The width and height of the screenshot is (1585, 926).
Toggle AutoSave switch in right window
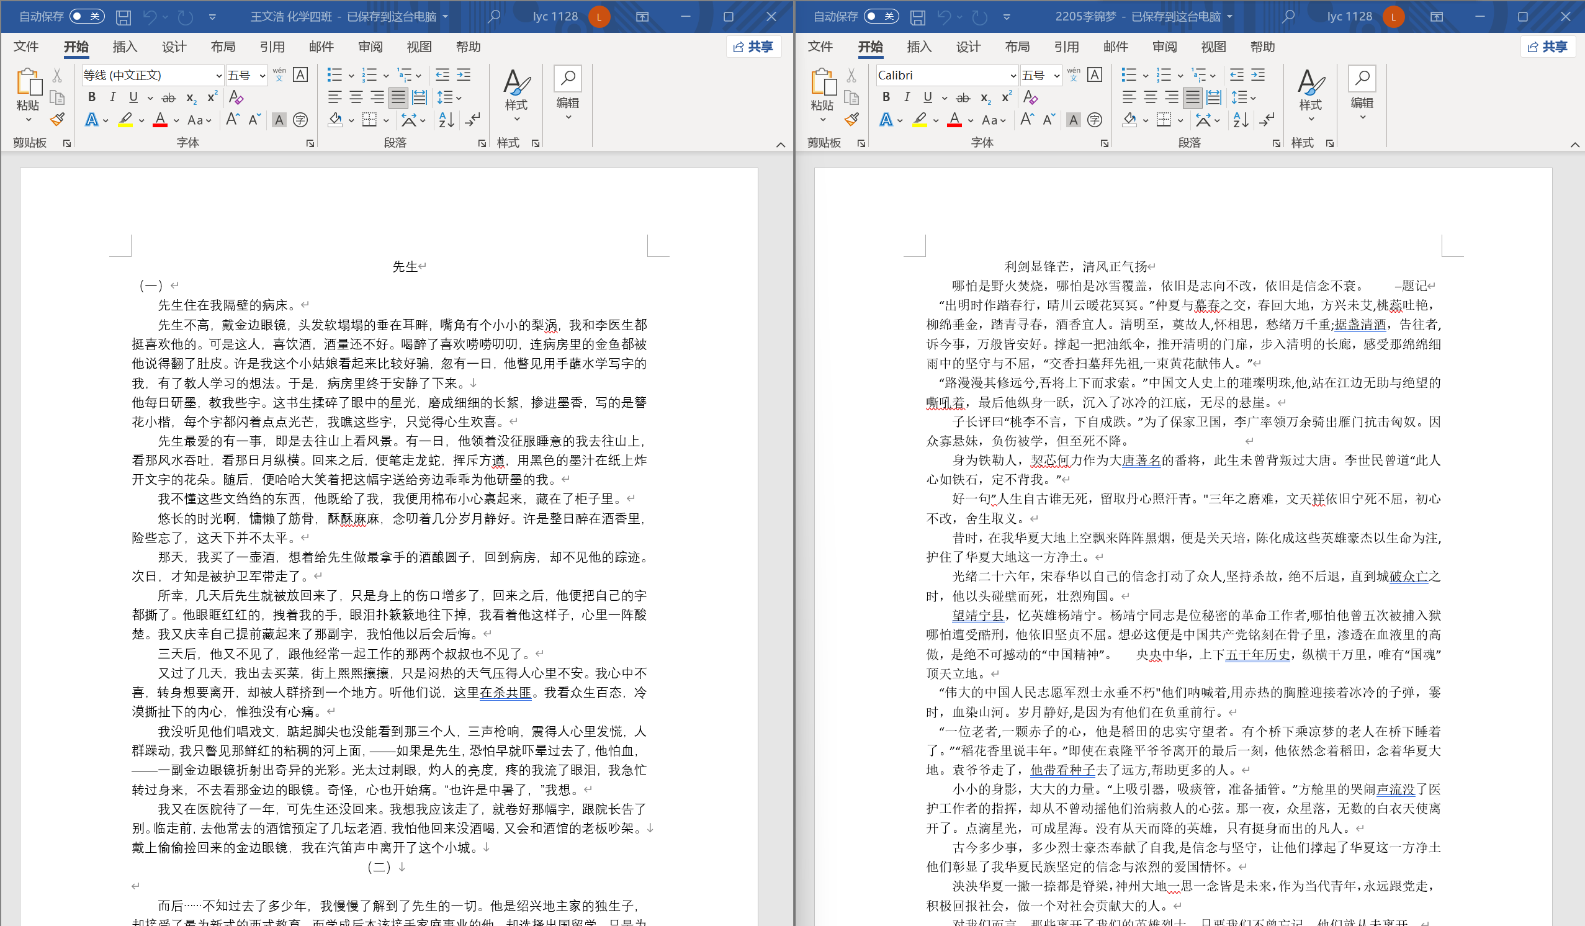pos(881,16)
